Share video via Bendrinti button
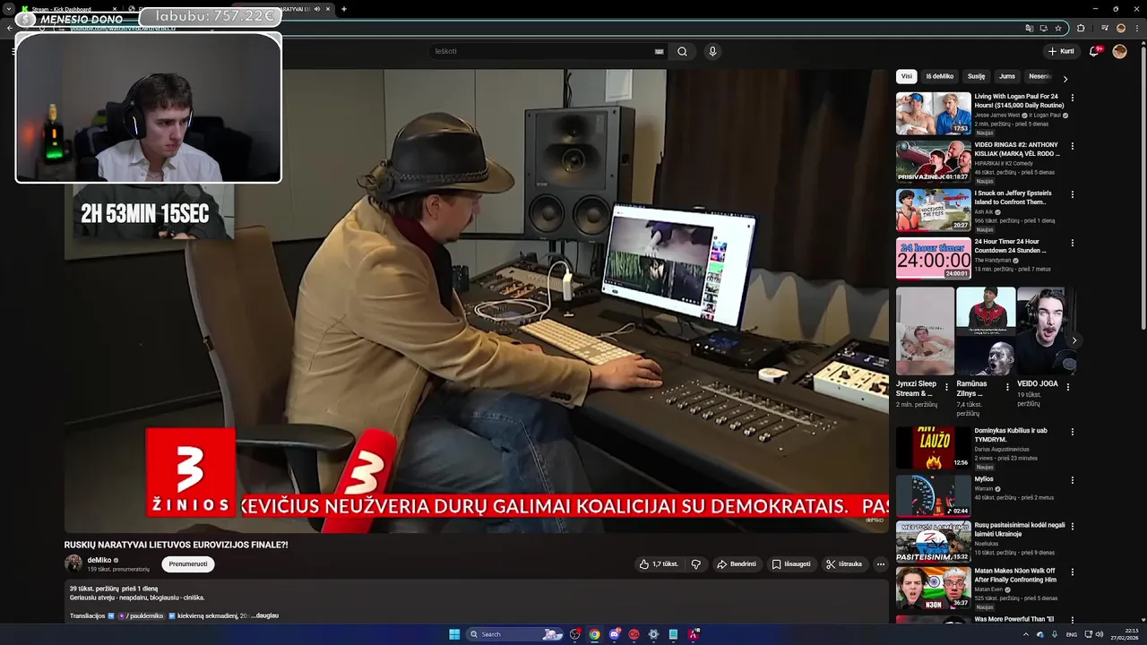This screenshot has width=1147, height=645. [x=737, y=564]
